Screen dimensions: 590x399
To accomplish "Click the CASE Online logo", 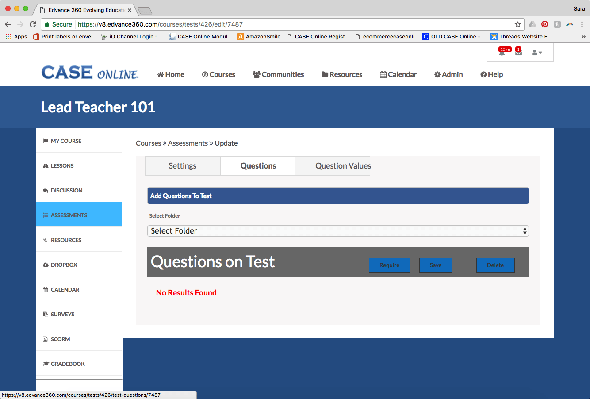I will point(90,73).
